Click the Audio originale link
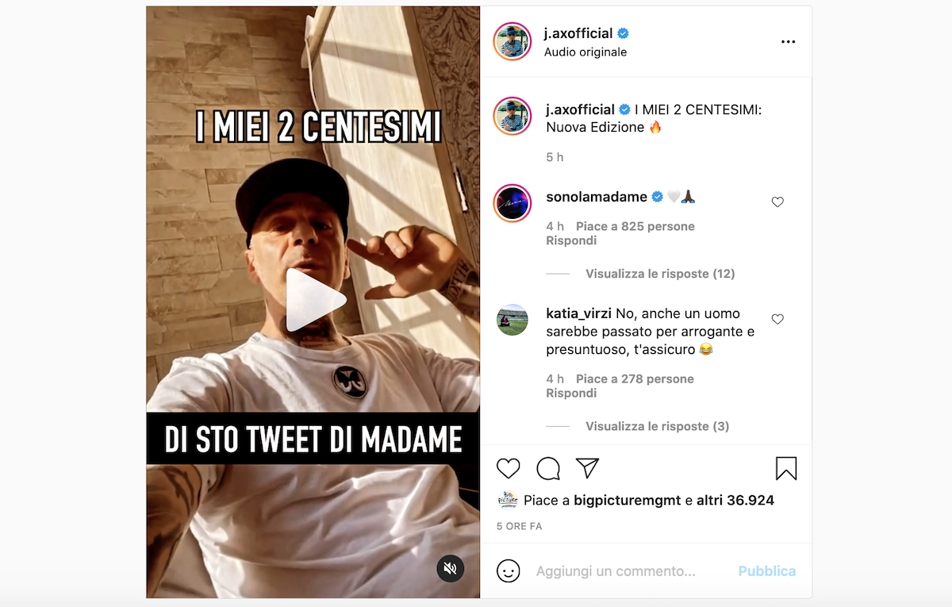952x607 pixels. click(x=585, y=52)
